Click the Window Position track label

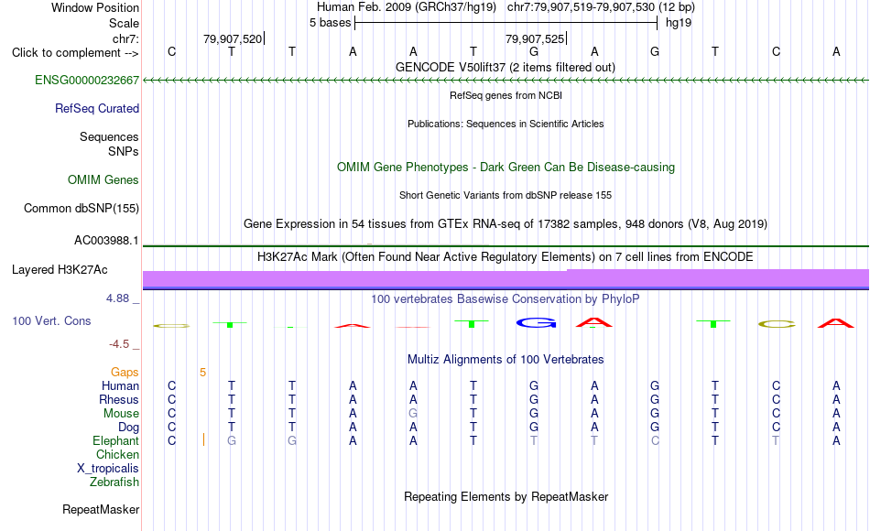(95, 7)
